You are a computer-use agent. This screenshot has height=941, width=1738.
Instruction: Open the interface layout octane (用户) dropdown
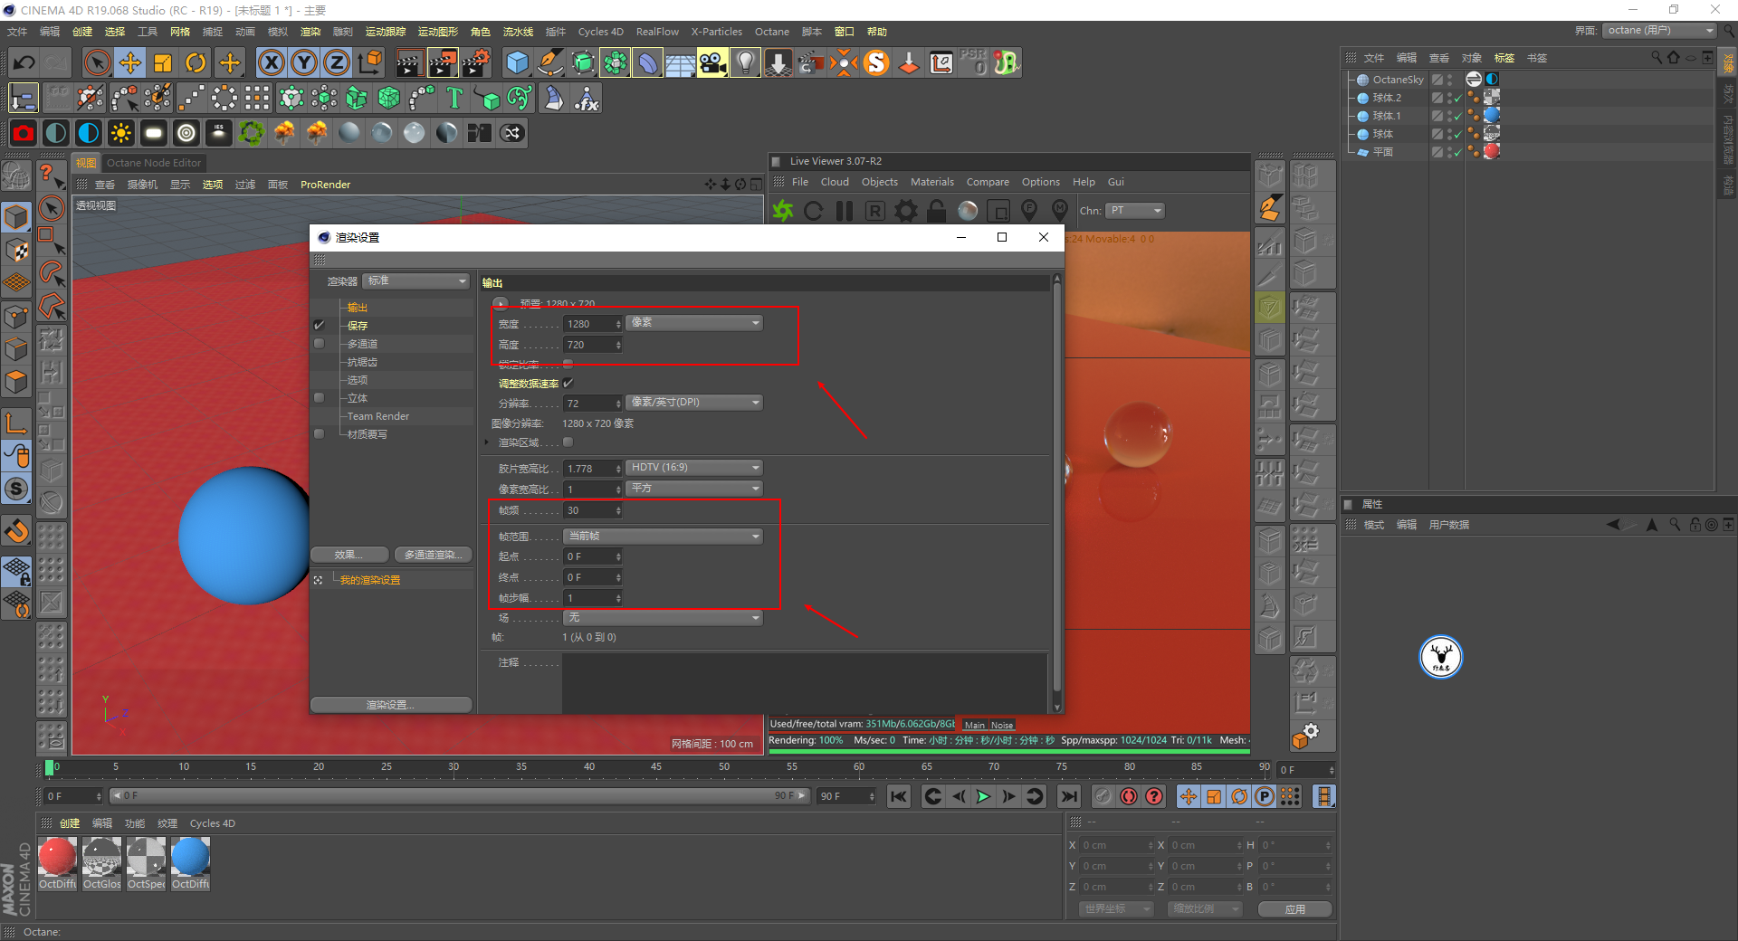pos(1660,31)
